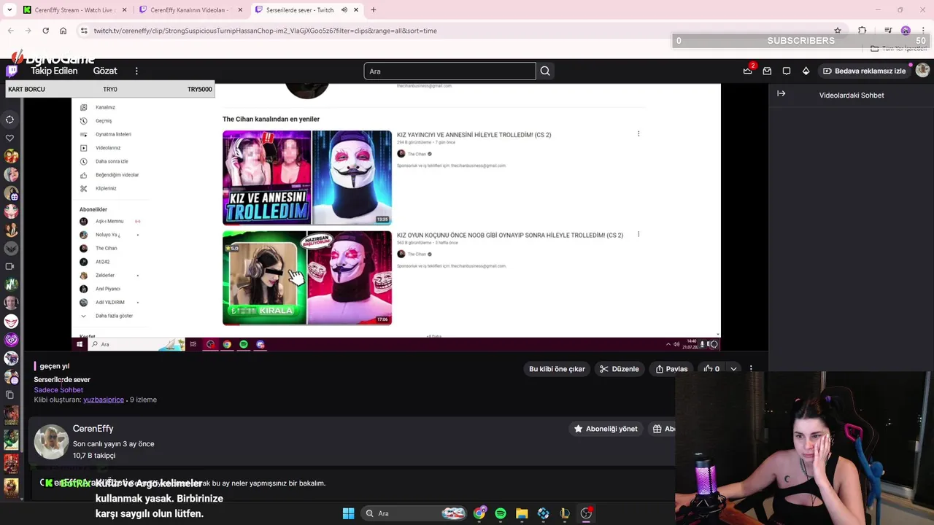Open the Twitch user avatar menu
This screenshot has width=934, height=525.
[922, 71]
